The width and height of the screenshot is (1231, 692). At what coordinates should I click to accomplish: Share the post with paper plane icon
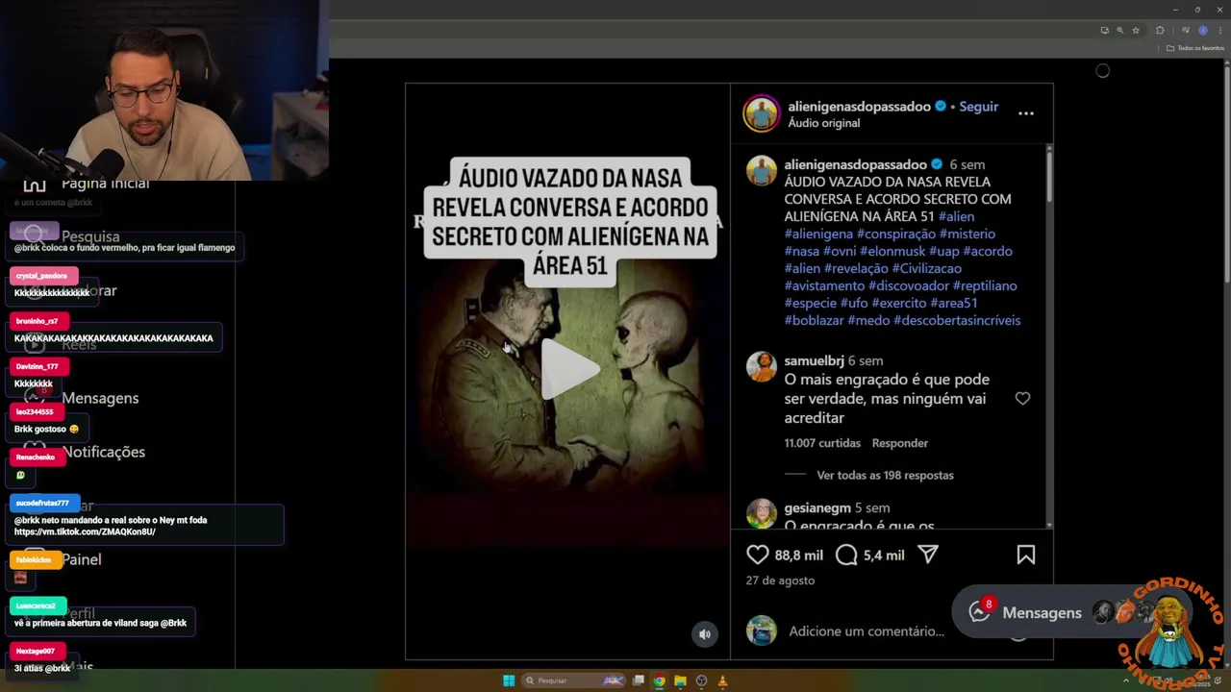tap(927, 555)
